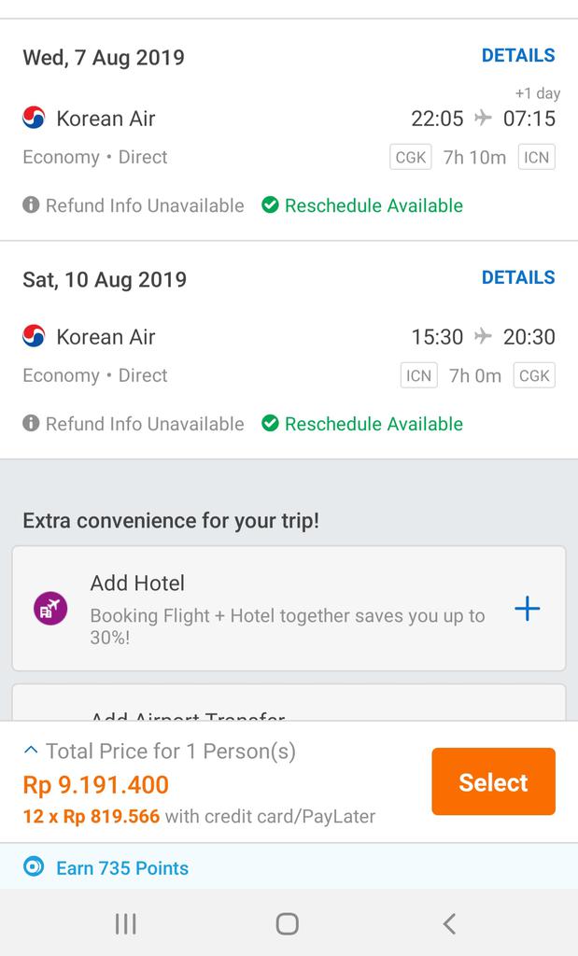Tap the Korean Air logo on the 7 Aug flight
The height and width of the screenshot is (956, 578).
coord(34,119)
